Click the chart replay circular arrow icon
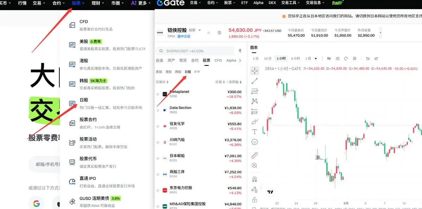 pyautogui.click(x=346, y=59)
